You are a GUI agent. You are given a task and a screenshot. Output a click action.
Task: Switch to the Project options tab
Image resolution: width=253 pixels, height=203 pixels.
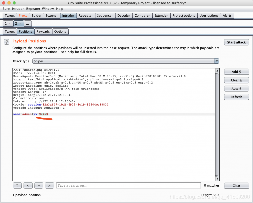(183, 15)
